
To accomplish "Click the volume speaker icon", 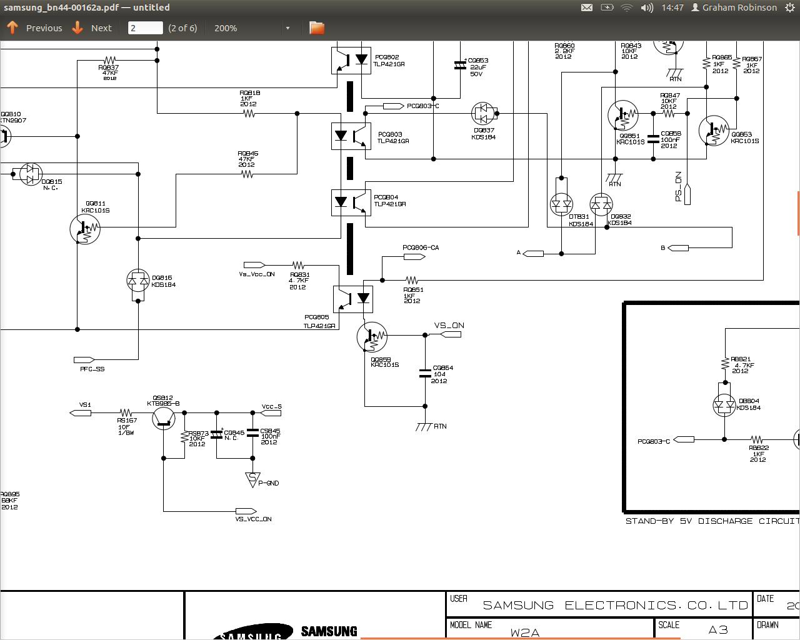I will (647, 7).
